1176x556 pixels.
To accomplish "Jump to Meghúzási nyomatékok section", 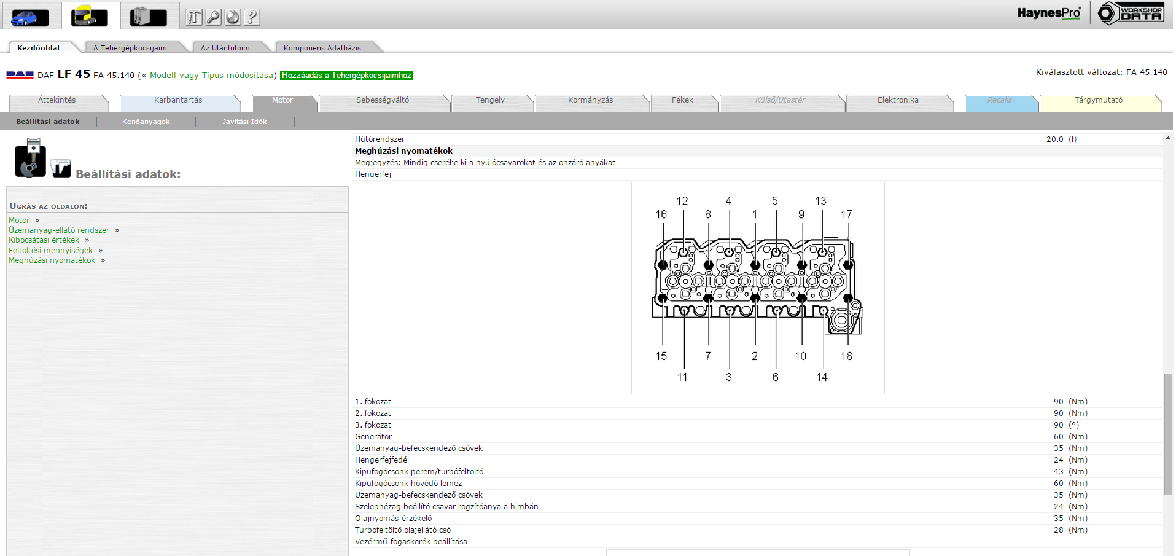I will point(52,260).
